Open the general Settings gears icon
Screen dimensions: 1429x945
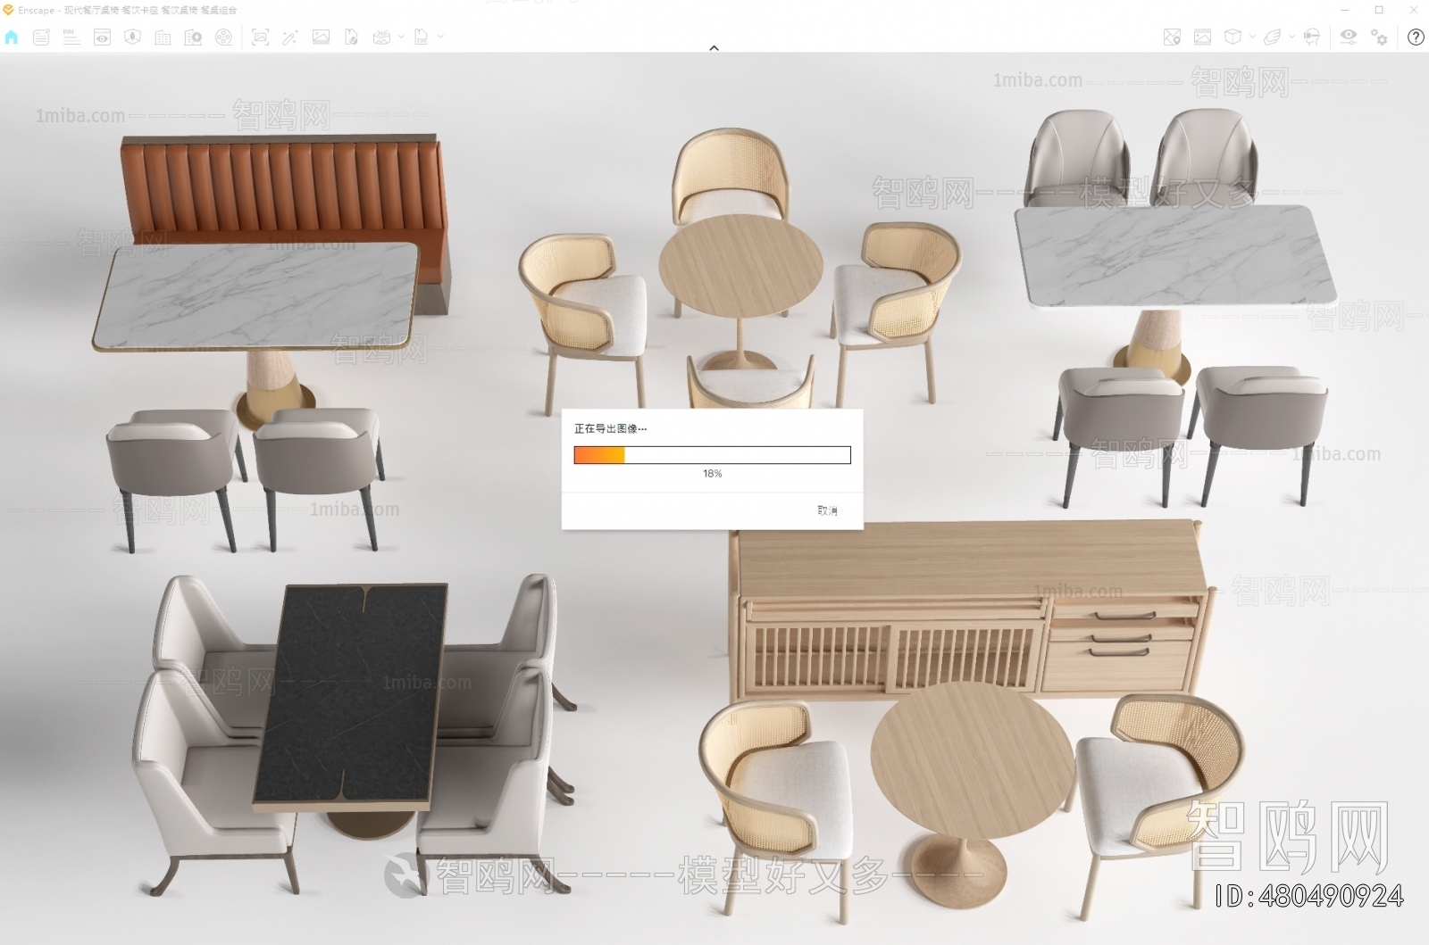coord(1378,37)
